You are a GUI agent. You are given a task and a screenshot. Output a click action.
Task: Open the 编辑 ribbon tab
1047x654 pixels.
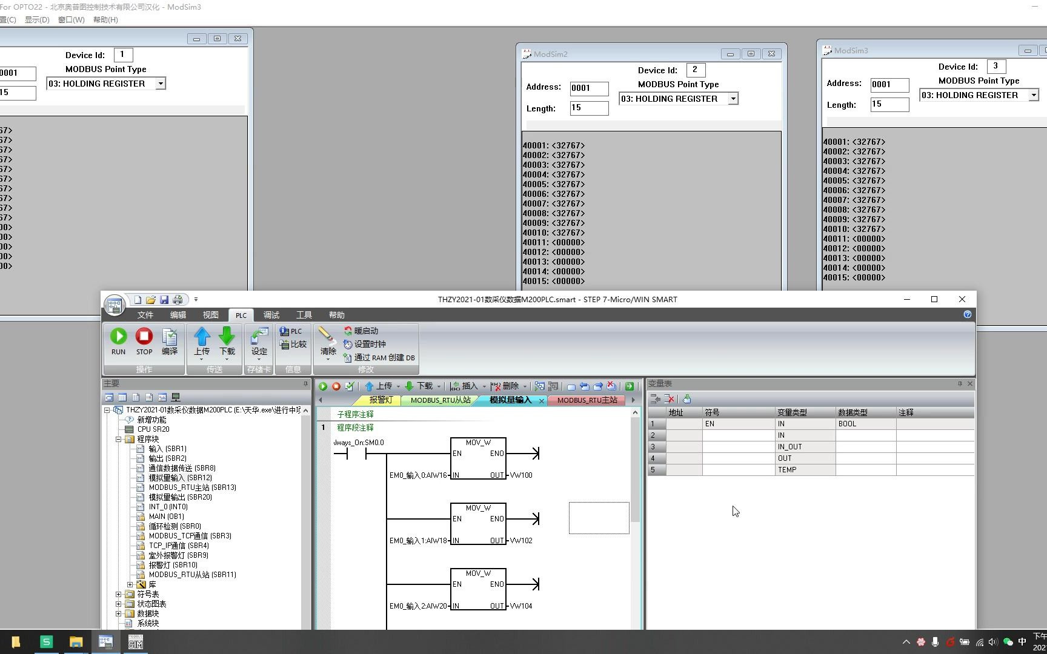click(178, 315)
